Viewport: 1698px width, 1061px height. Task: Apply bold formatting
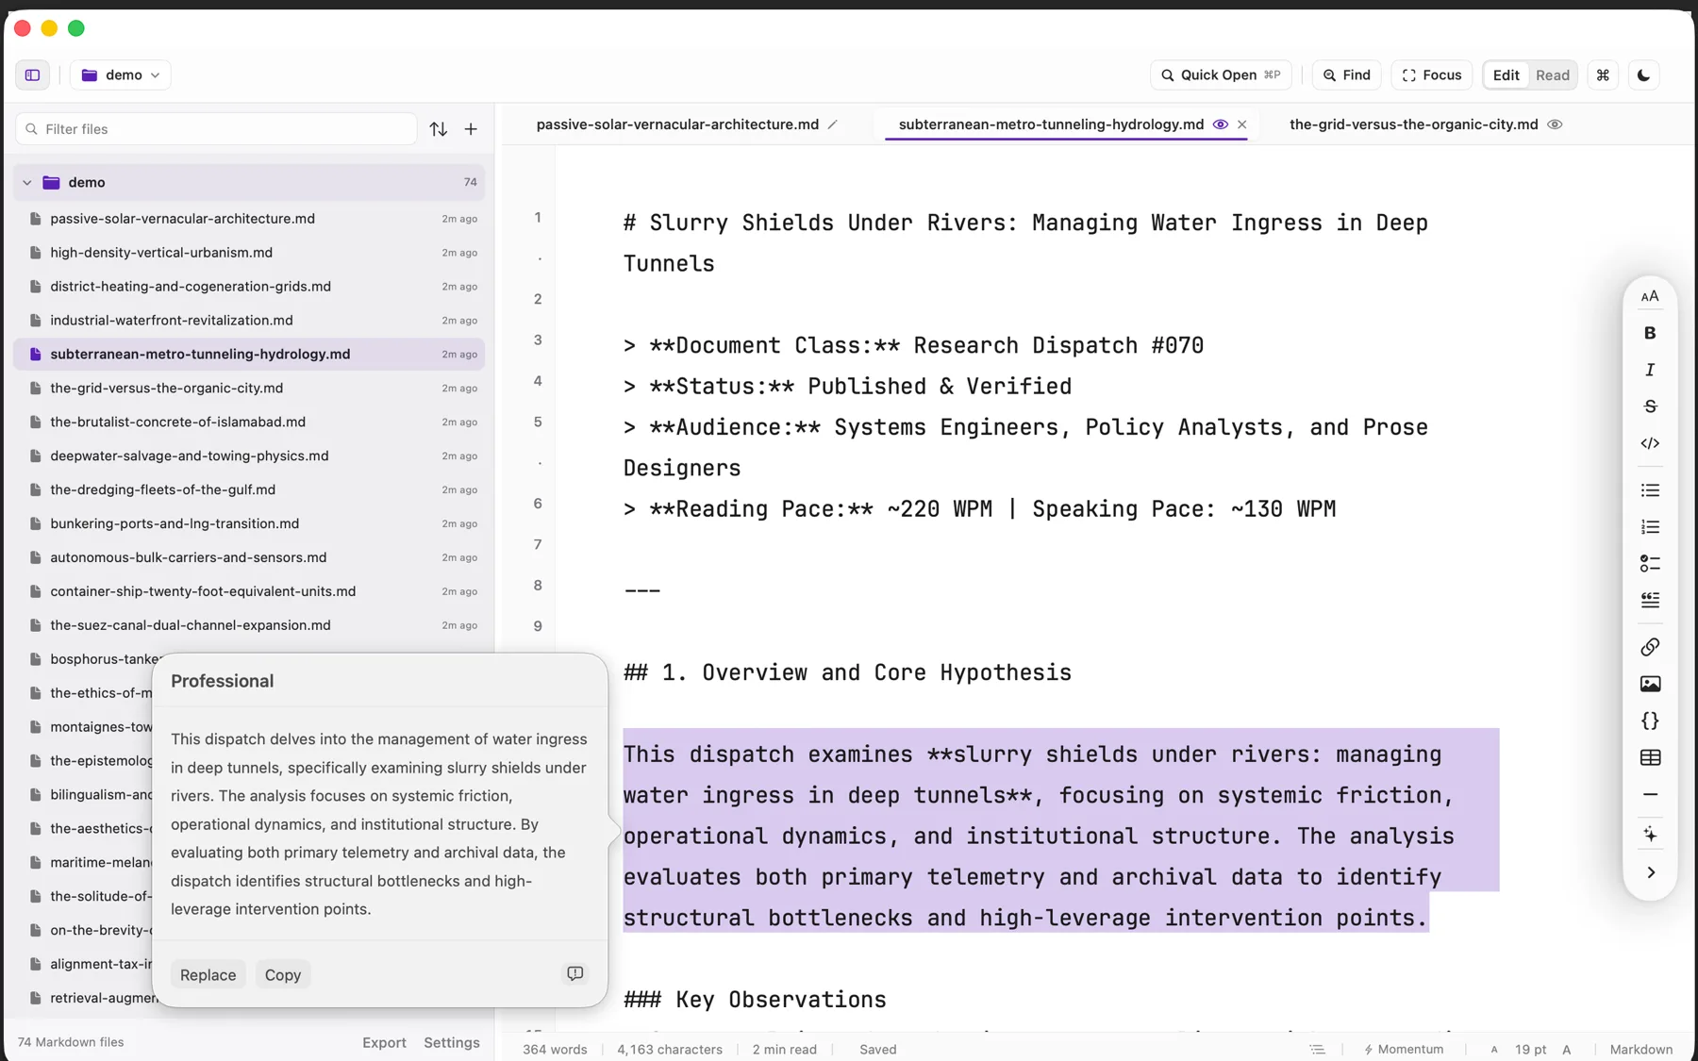pos(1650,333)
